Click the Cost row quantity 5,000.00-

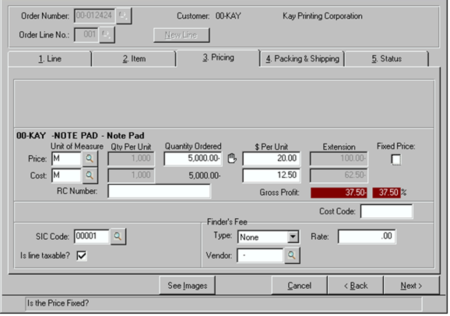pos(204,176)
